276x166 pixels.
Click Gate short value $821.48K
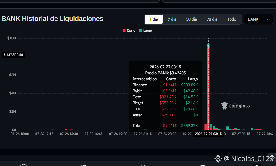coord(168,97)
